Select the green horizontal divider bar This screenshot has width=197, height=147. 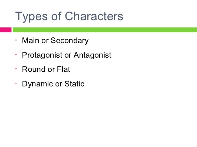click(x=105, y=30)
